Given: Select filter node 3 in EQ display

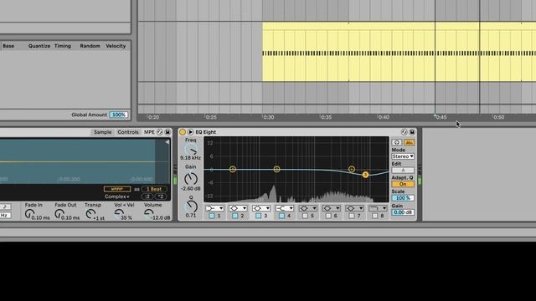Looking at the screenshot, I should click(x=365, y=175).
